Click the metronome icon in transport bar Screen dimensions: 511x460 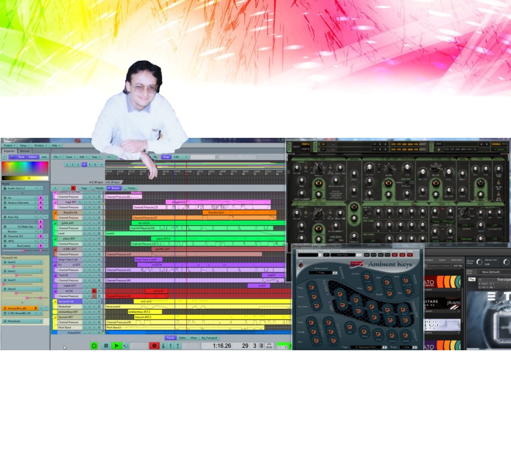coord(164,346)
